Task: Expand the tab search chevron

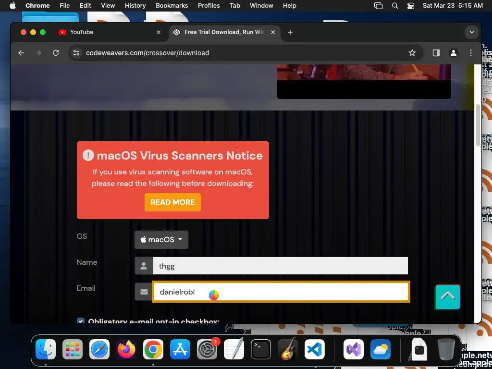Action: [472, 32]
